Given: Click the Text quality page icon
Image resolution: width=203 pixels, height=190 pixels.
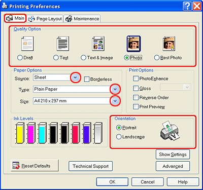Looking at the screenshot, I should (x=63, y=44).
